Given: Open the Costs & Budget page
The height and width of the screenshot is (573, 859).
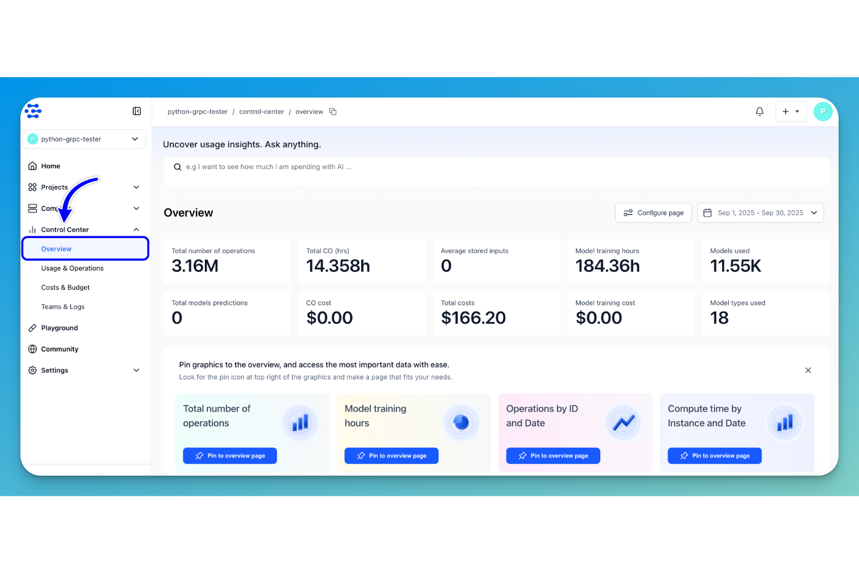Looking at the screenshot, I should click(65, 287).
